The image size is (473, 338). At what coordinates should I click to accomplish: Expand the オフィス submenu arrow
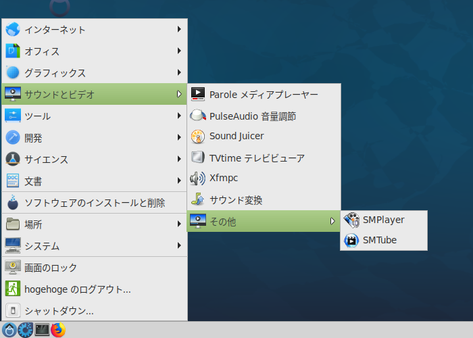click(x=179, y=51)
